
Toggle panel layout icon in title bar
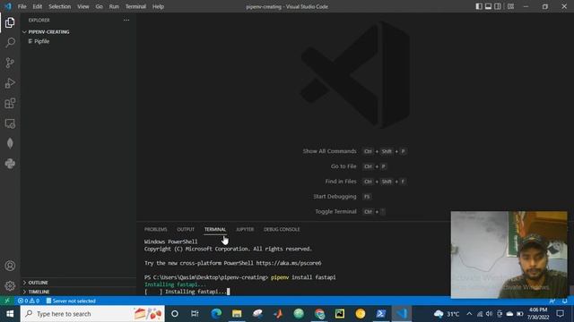click(488, 6)
